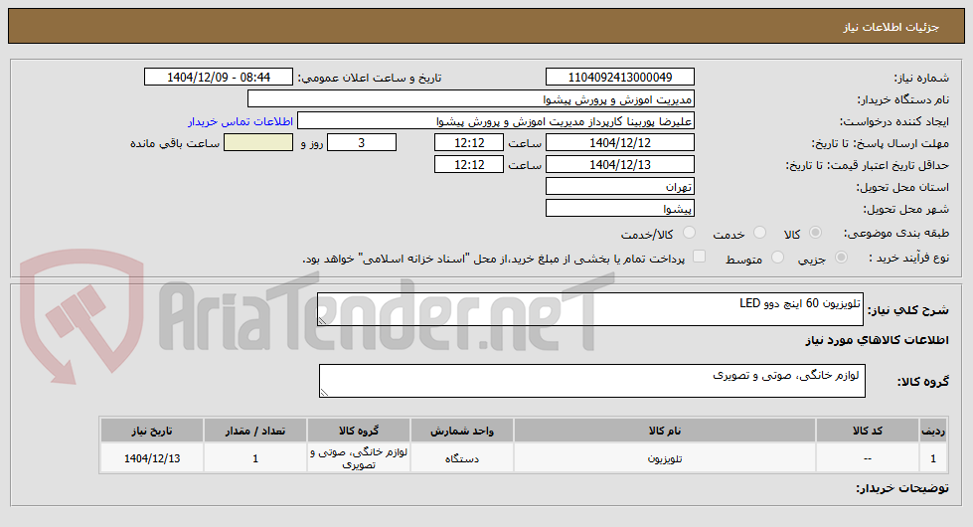
Task: Click the goods group cell in table row
Action: (x=359, y=458)
